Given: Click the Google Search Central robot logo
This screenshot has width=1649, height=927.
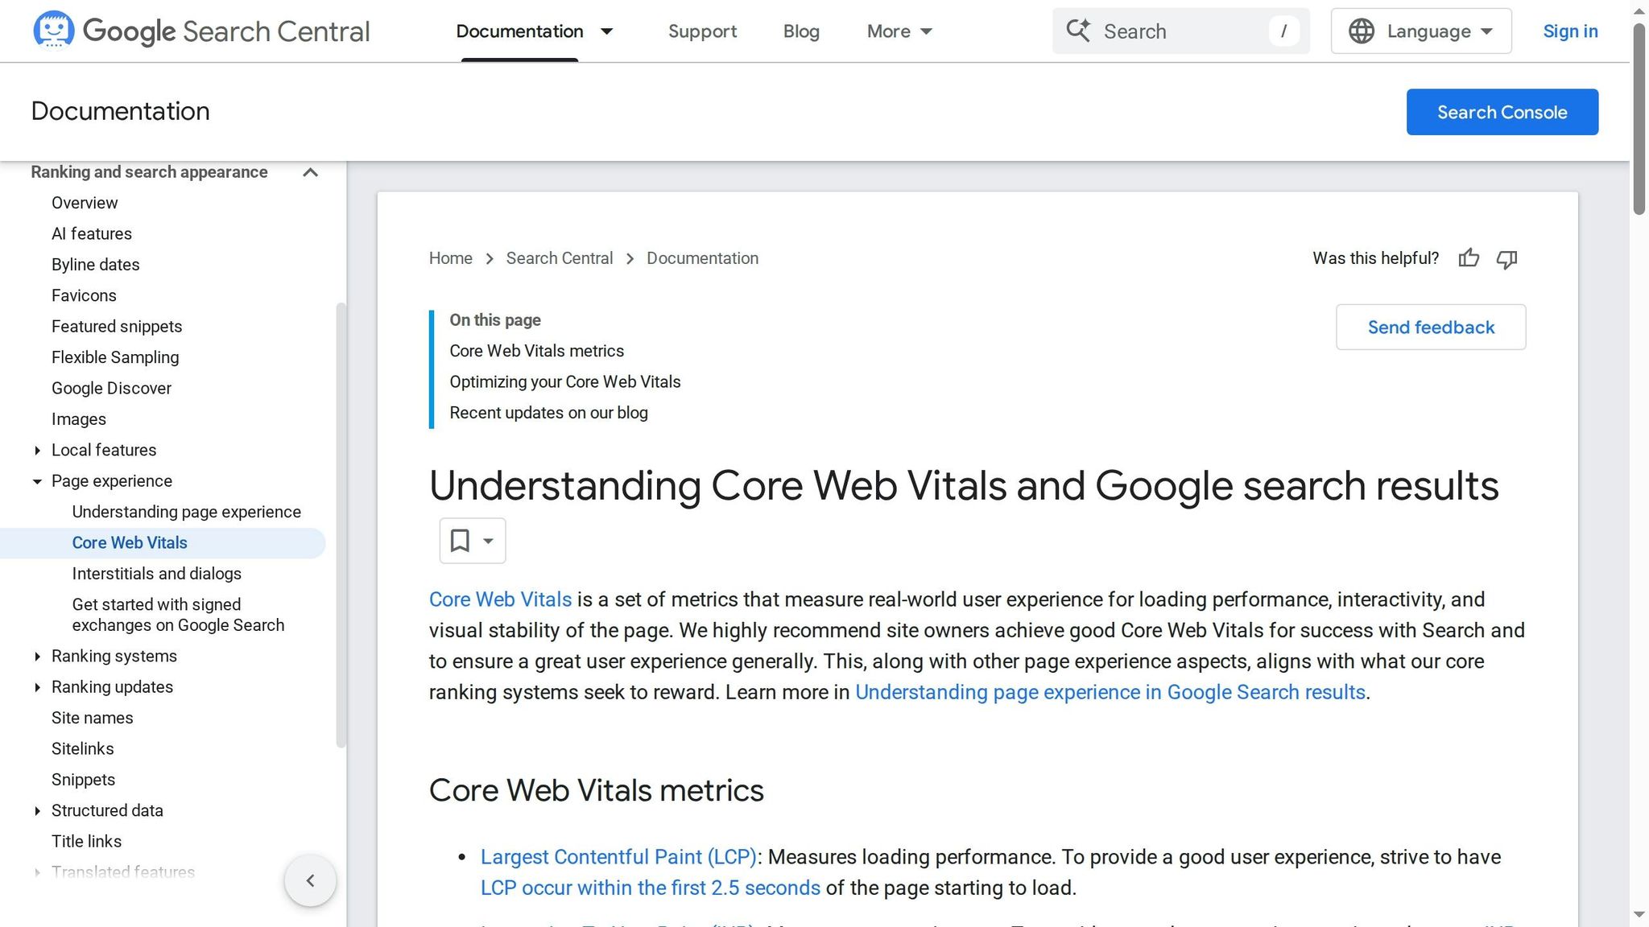Looking at the screenshot, I should (x=53, y=30).
